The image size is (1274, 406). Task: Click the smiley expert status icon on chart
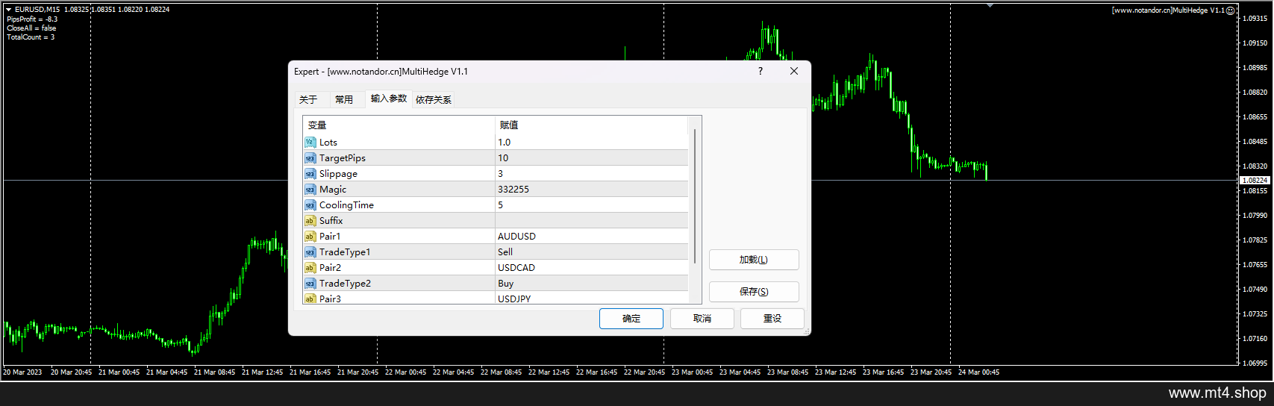tap(1230, 10)
